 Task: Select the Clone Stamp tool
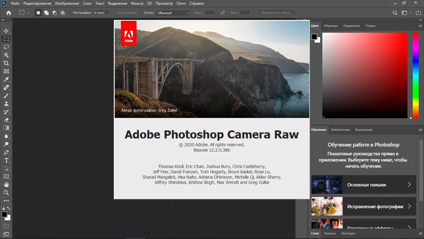pos(6,104)
